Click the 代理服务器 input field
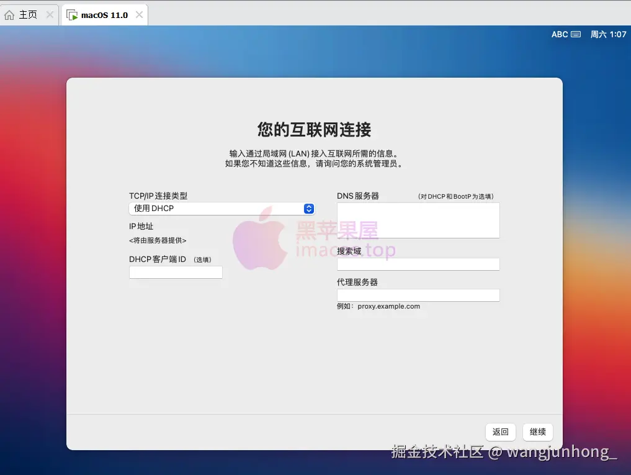This screenshot has height=475, width=631. [x=418, y=295]
